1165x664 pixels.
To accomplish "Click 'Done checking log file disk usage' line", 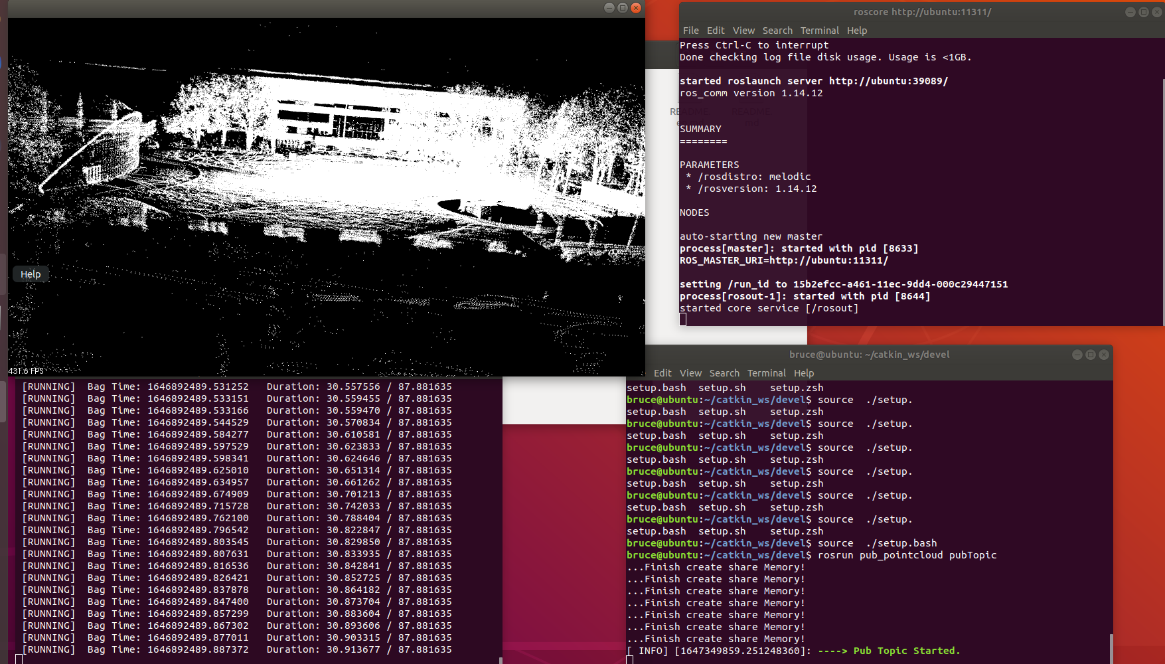I will 825,57.
